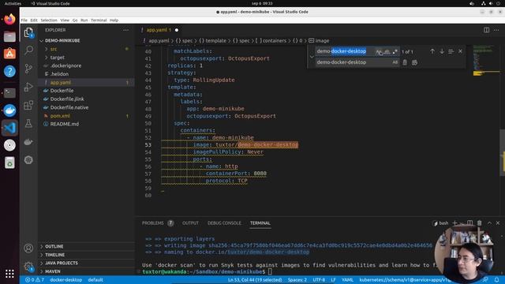The height and width of the screenshot is (284, 505).
Task: Replace all matches
Action: (414, 62)
